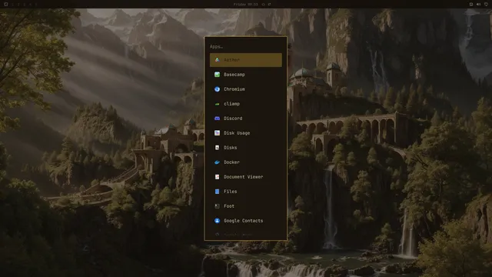Launch Discord from the app list
The height and width of the screenshot is (277, 492).
(246, 118)
